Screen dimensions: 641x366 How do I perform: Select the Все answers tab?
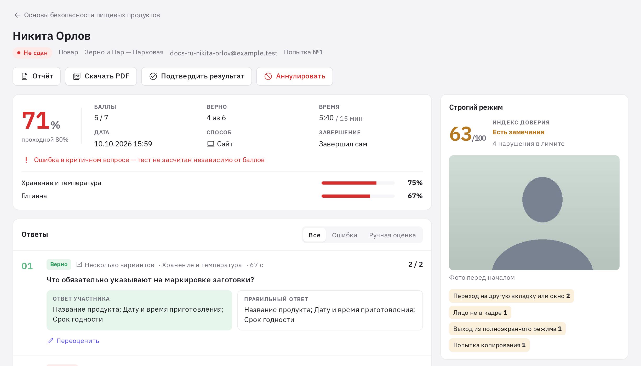[x=314, y=235]
